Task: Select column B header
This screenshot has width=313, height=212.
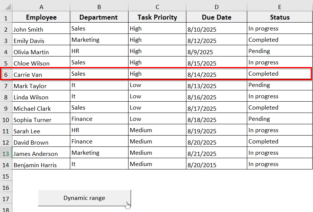Action: coord(99,6)
